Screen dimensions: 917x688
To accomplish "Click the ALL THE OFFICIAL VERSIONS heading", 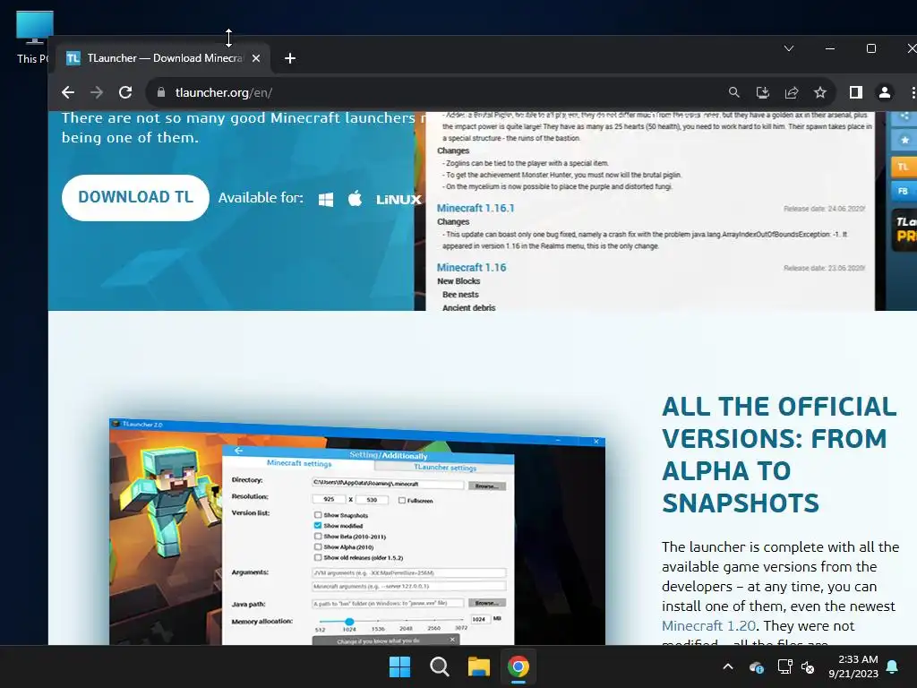I will pyautogui.click(x=779, y=454).
